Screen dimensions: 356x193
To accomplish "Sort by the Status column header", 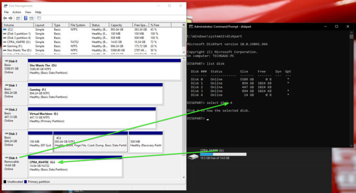I will click(x=99, y=25).
